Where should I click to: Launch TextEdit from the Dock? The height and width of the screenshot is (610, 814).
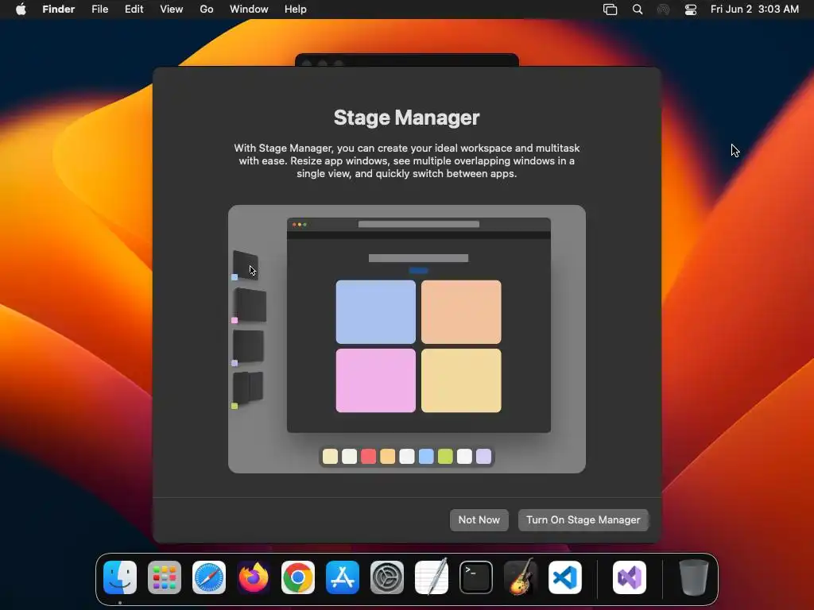pyautogui.click(x=432, y=577)
